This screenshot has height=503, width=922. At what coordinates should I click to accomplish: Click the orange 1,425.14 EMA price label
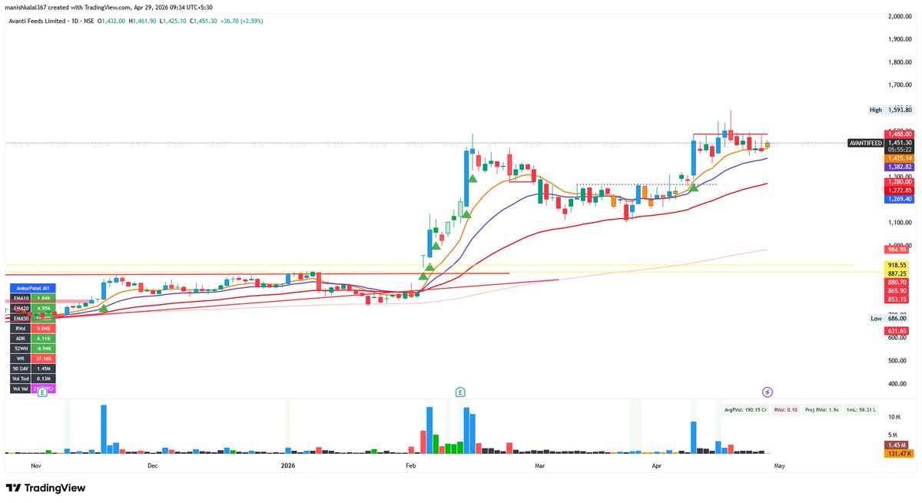[x=900, y=158]
